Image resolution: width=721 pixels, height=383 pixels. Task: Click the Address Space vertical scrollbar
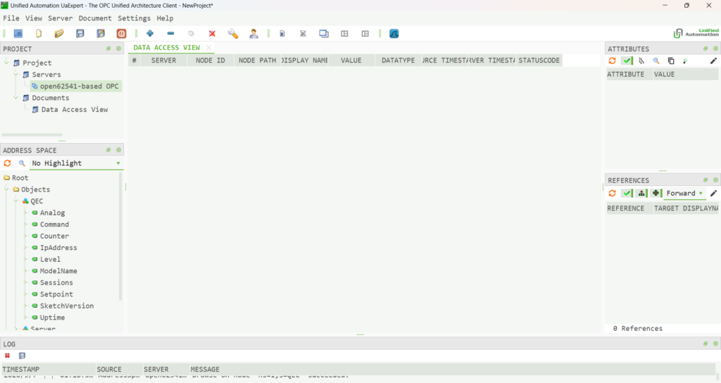tap(120, 237)
